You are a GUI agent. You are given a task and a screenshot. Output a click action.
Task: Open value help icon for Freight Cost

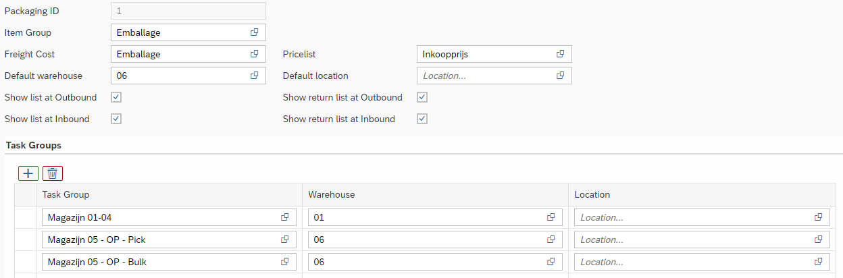[x=255, y=54]
